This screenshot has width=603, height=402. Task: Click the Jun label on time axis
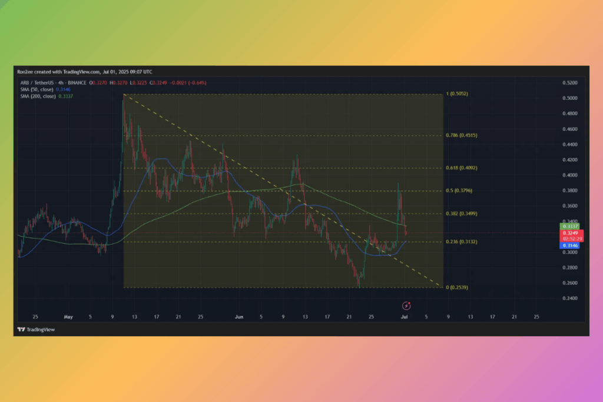tap(240, 316)
